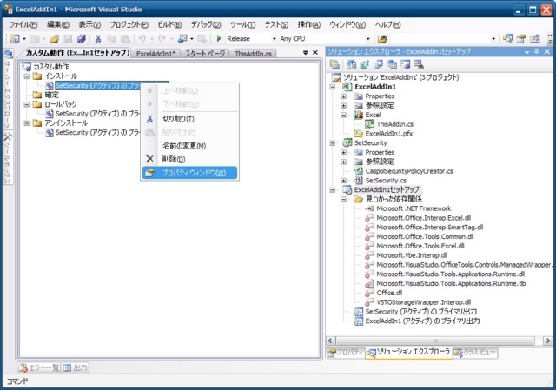Expand Properties under ExcelAddIn1 project
Screen dimensions: 556x390
tap(344, 96)
